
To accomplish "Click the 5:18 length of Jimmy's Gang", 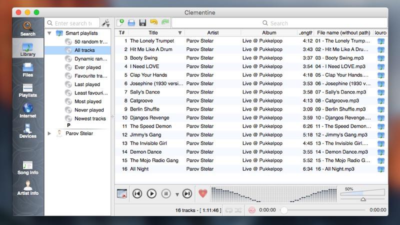I will click(307, 134).
